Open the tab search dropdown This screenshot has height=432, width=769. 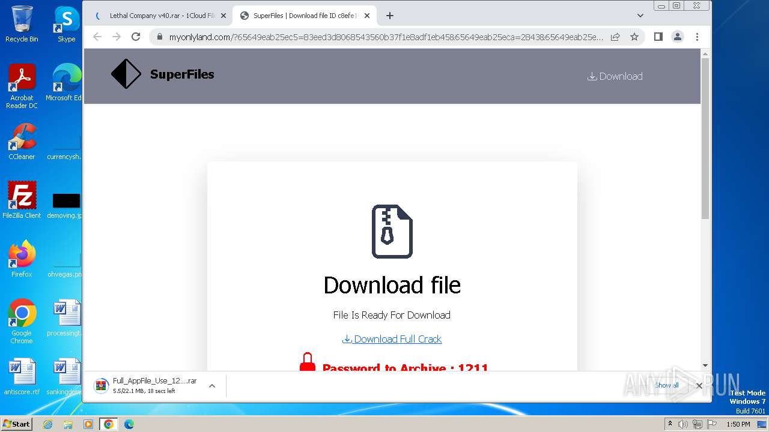tap(640, 16)
